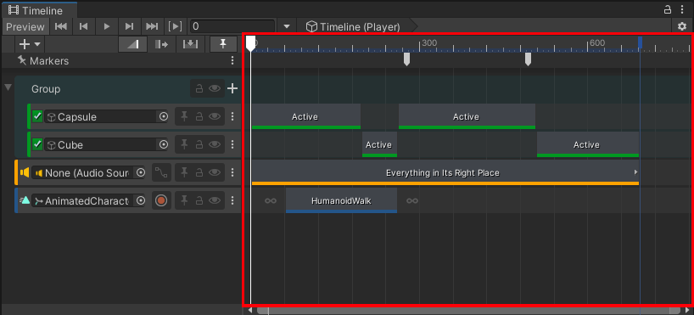Image resolution: width=694 pixels, height=315 pixels.
Task: Go to the start of the timeline
Action: (x=60, y=26)
